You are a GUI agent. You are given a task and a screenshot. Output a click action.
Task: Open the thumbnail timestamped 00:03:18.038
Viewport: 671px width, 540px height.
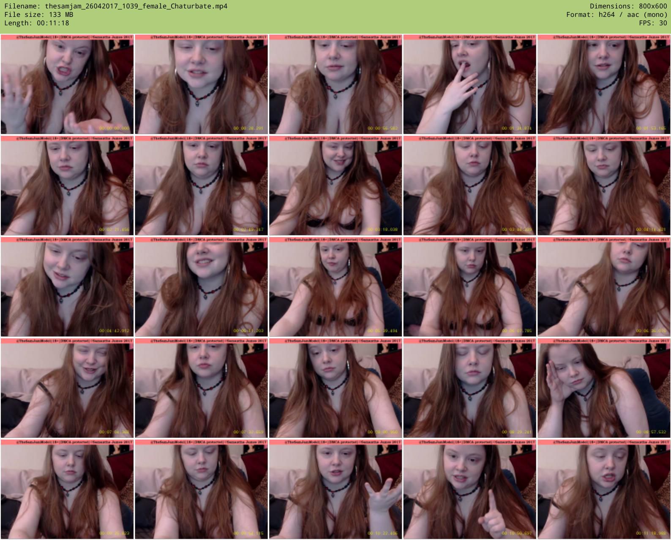point(335,186)
